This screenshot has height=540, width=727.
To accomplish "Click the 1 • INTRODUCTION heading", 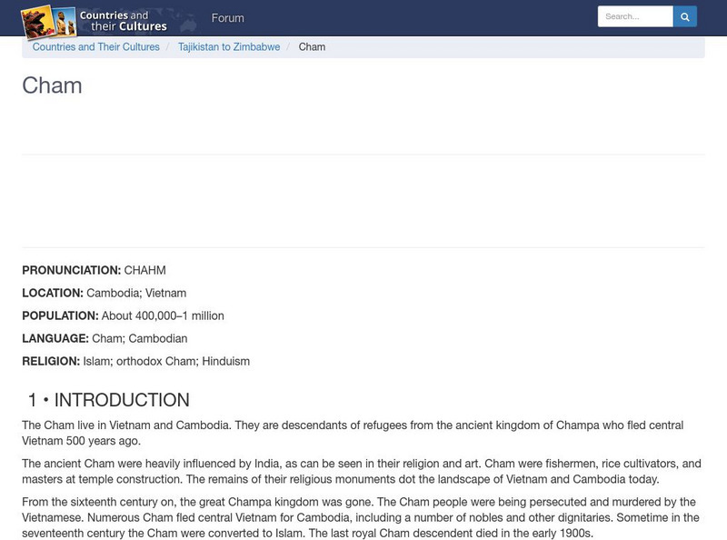I will (108, 400).
